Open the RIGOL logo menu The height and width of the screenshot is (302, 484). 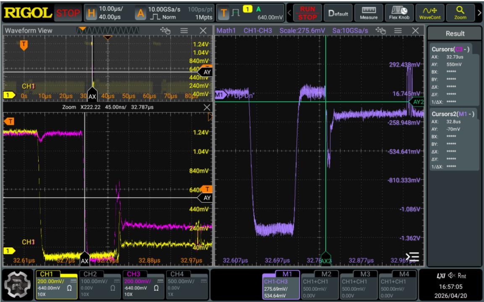(28, 13)
